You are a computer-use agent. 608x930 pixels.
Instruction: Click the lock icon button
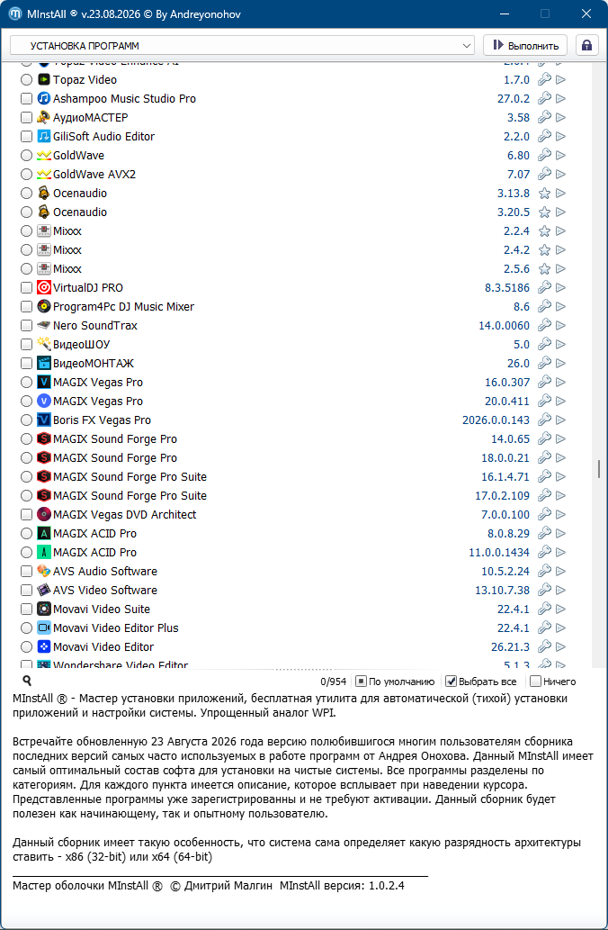coord(586,46)
